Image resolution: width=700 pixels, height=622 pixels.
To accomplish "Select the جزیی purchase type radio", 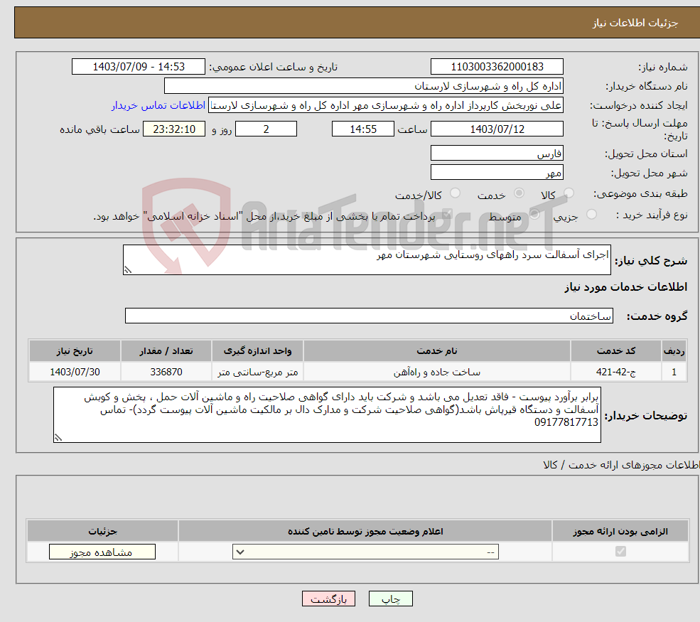I will pyautogui.click(x=591, y=215).
